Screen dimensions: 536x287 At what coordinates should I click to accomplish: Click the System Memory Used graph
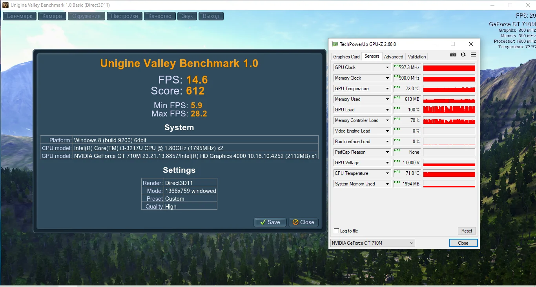coord(449,184)
